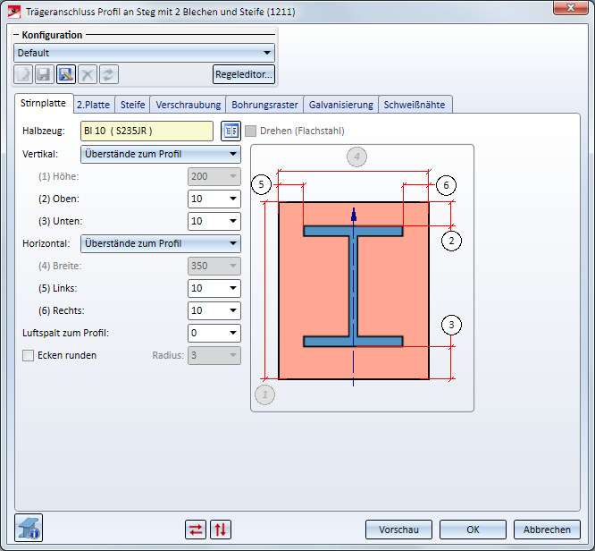Screen dimensions: 595x551
Task: Expand the Konfiguration Default dropdown
Action: [266, 53]
